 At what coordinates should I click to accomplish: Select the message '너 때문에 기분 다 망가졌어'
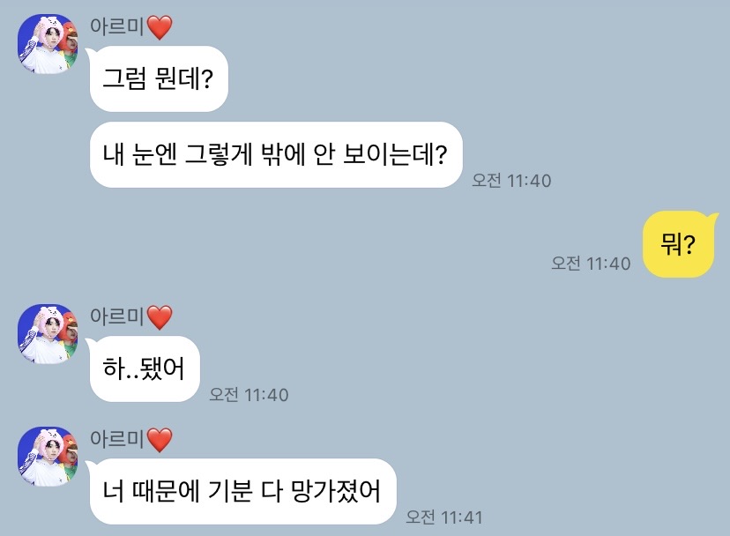242,491
